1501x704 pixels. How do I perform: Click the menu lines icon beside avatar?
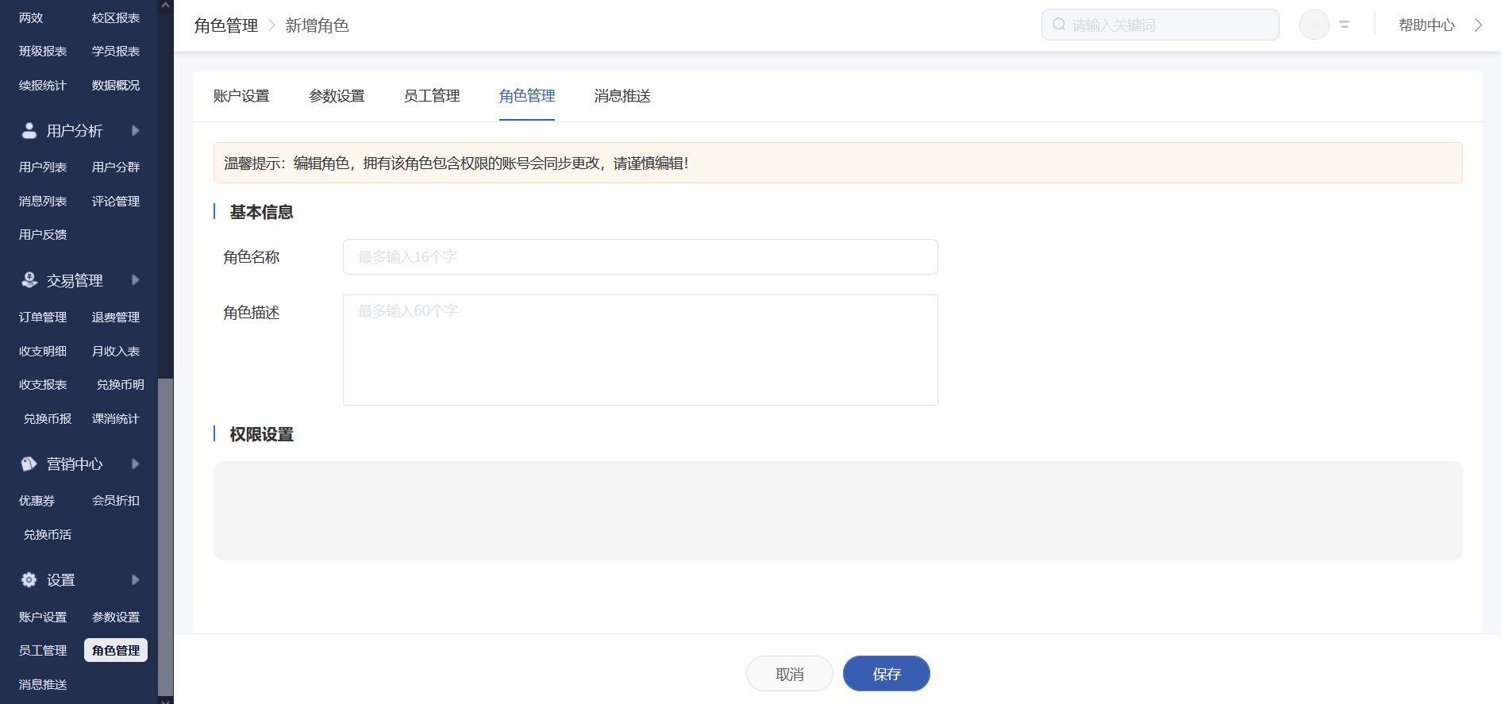pyautogui.click(x=1345, y=25)
